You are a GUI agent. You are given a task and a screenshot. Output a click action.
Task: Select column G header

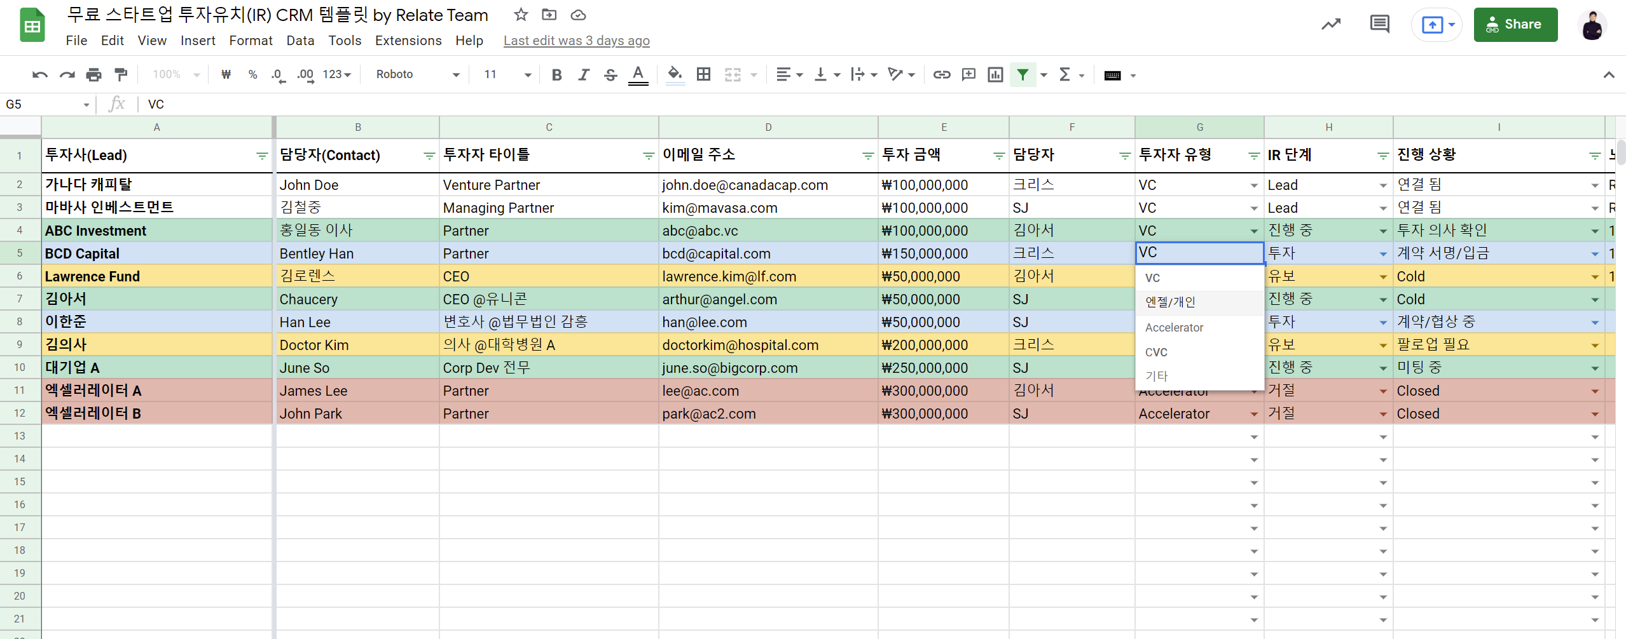pos(1199,127)
